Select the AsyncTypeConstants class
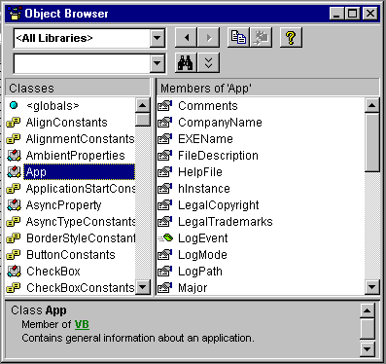 (x=80, y=222)
